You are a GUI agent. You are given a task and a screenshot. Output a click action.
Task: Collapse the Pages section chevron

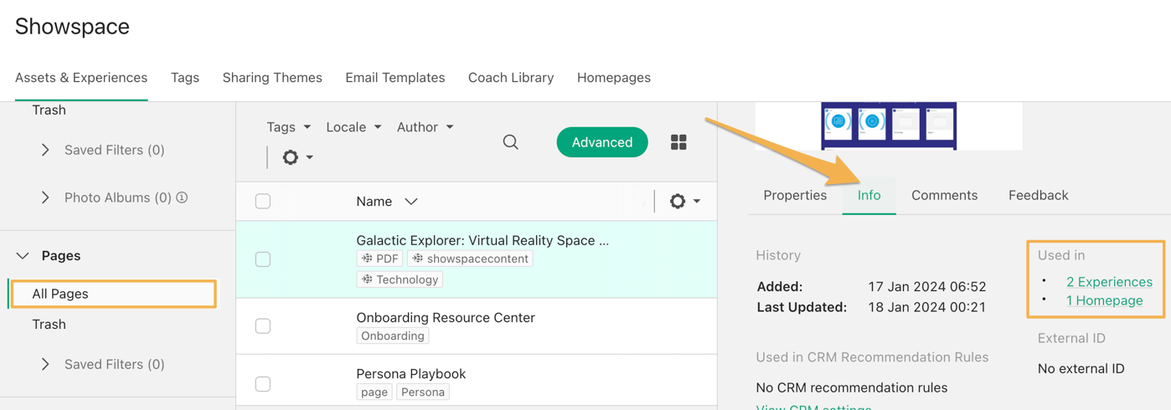point(23,256)
